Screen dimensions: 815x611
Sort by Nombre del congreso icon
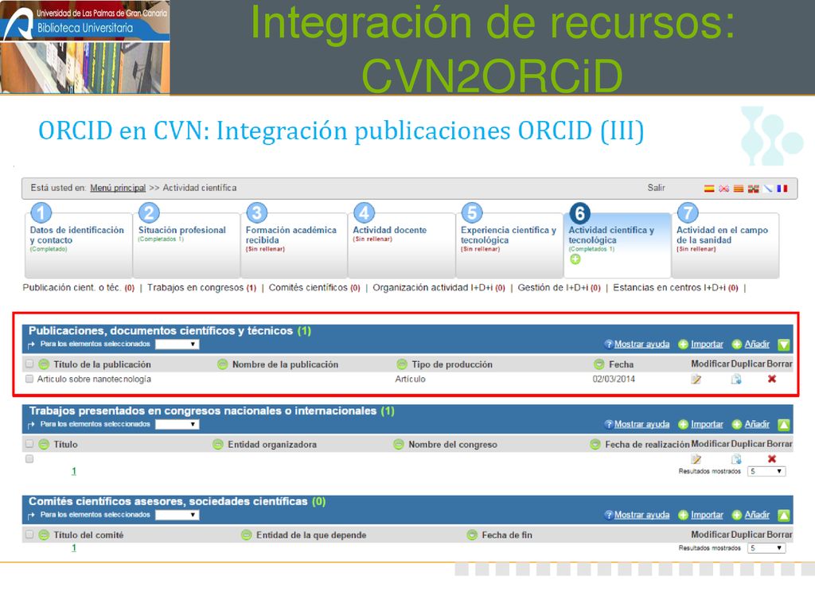click(399, 444)
